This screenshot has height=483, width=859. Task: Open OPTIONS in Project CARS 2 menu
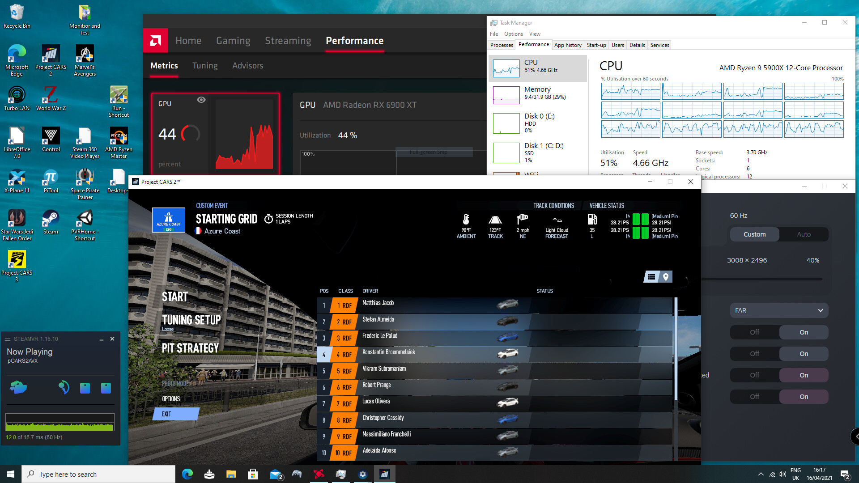pyautogui.click(x=171, y=399)
